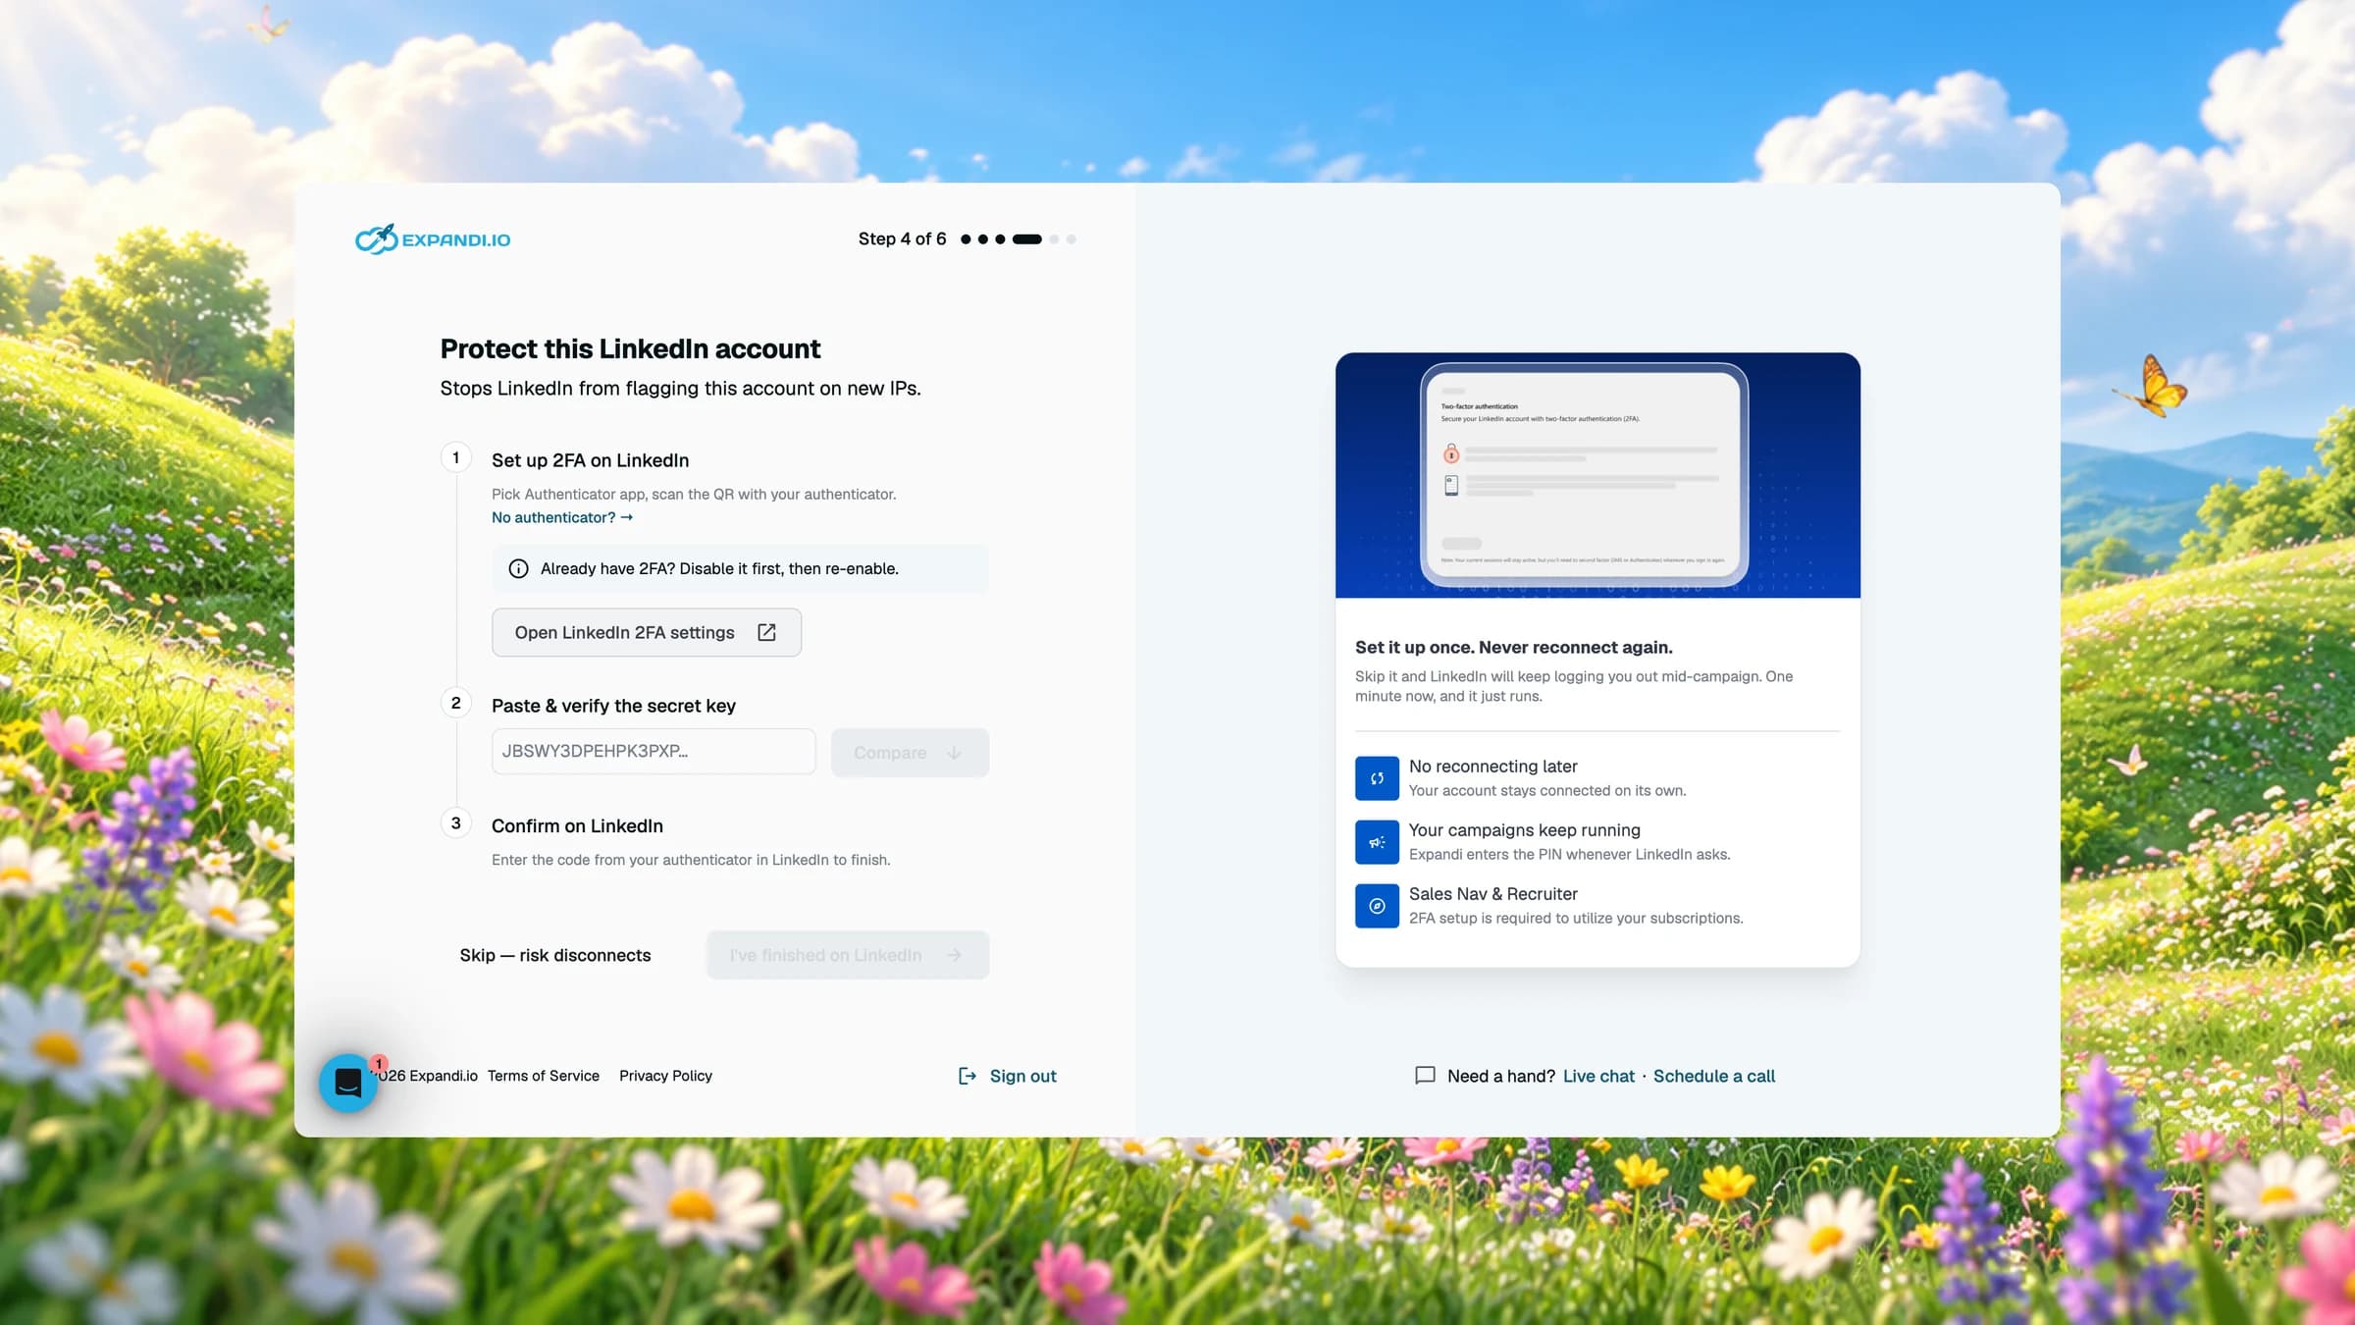This screenshot has height=1325, width=2355.
Task: Click the Sales Nav compass icon
Action: point(1377,905)
